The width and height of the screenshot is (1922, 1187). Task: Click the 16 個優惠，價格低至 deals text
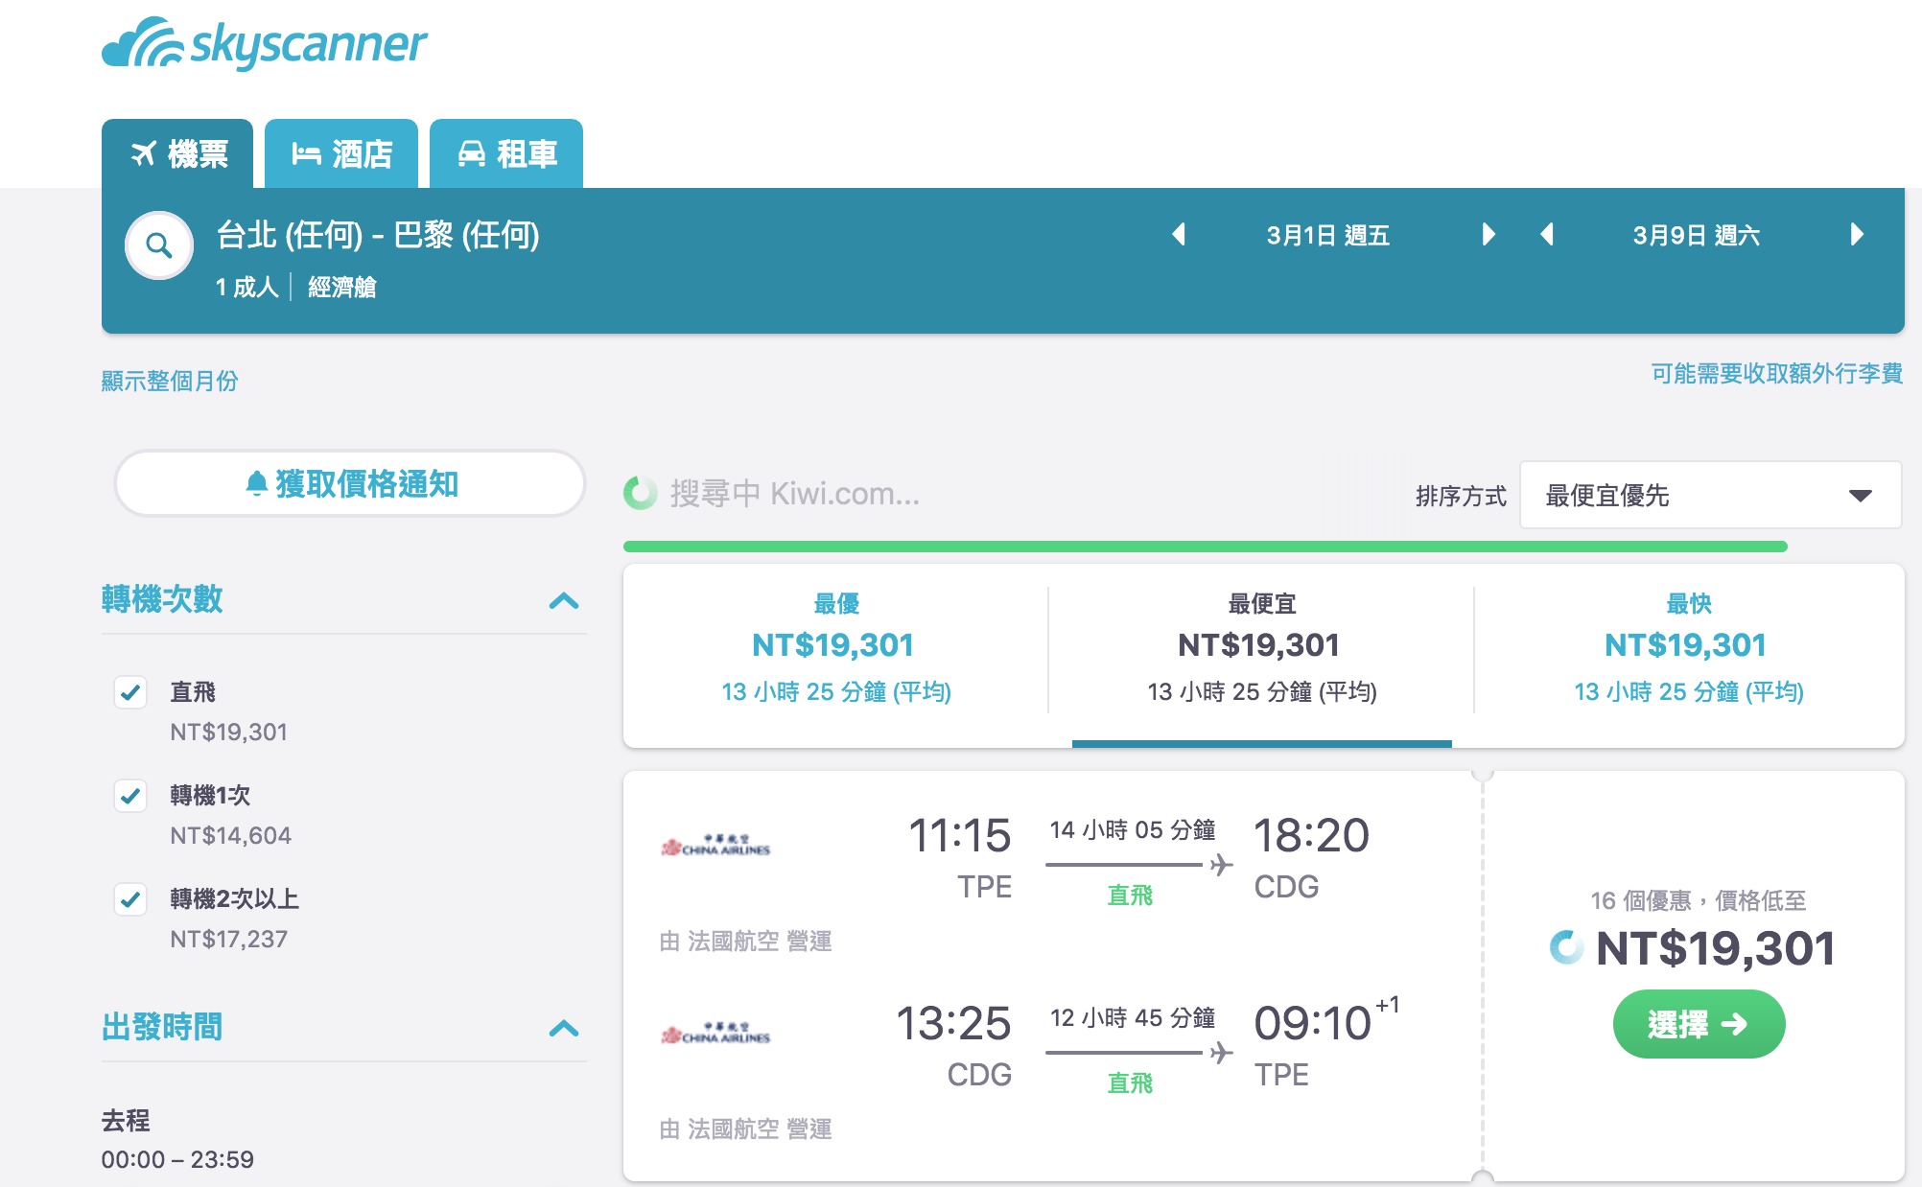[x=1698, y=900]
